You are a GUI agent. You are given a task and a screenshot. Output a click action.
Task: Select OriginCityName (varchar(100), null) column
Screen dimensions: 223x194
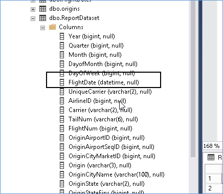pos(117,175)
